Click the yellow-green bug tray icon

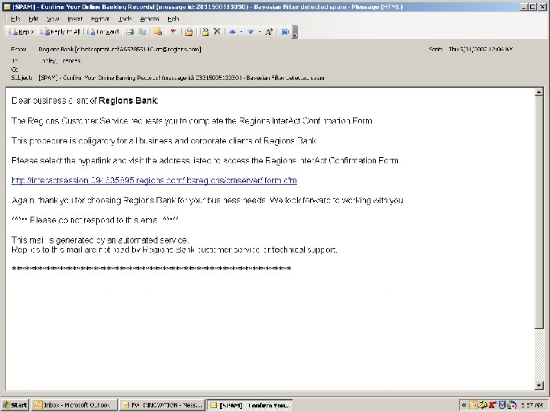tap(483, 405)
